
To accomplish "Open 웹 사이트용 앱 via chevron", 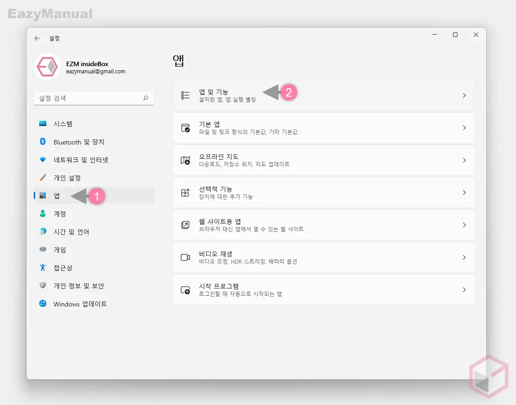I will 464,225.
